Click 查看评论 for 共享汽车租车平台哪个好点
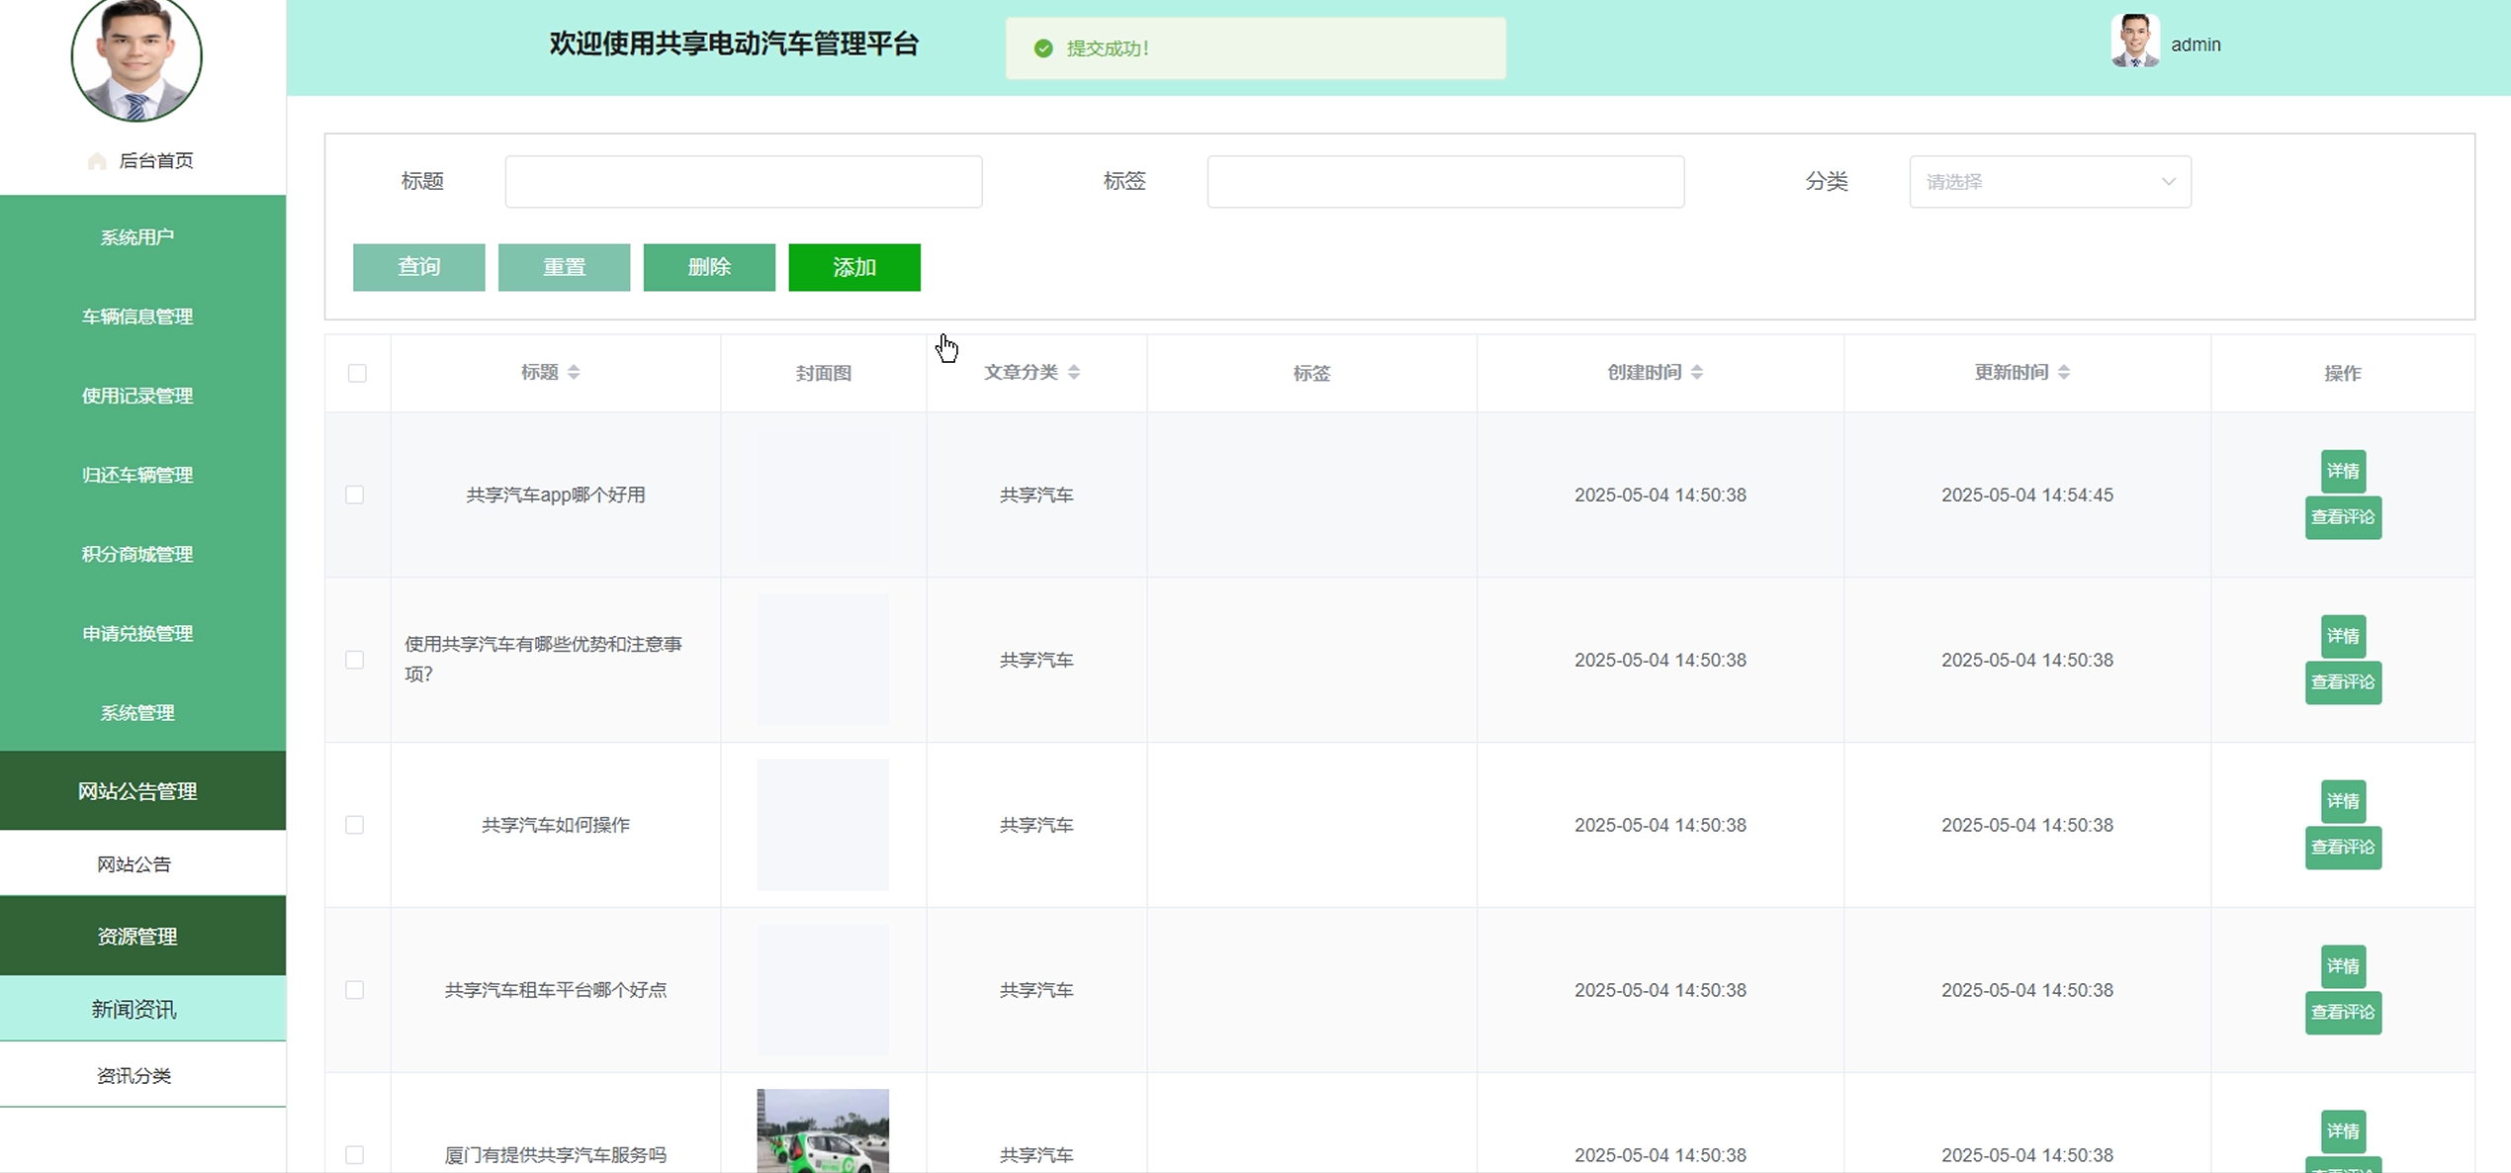This screenshot has width=2511, height=1173. [x=2342, y=1013]
